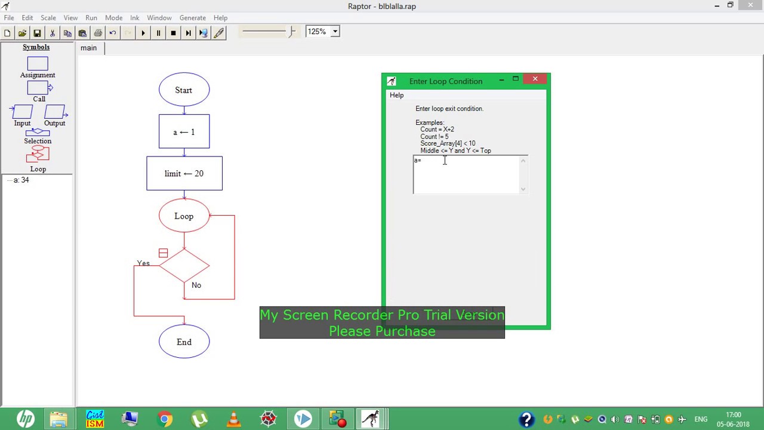Image resolution: width=764 pixels, height=430 pixels.
Task: Open uTorrent from taskbar
Action: point(199,419)
